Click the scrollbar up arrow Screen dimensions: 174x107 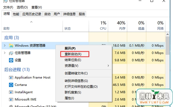click(168, 35)
